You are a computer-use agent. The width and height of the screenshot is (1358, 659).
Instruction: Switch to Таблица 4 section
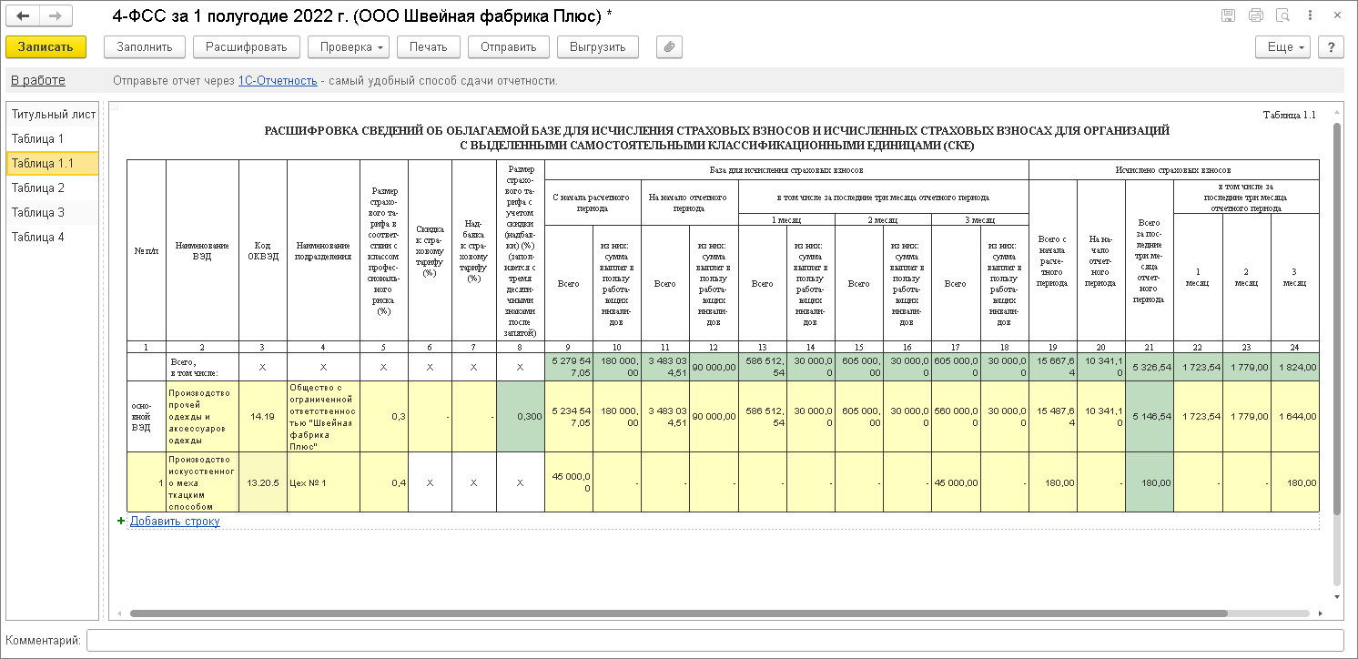53,237
